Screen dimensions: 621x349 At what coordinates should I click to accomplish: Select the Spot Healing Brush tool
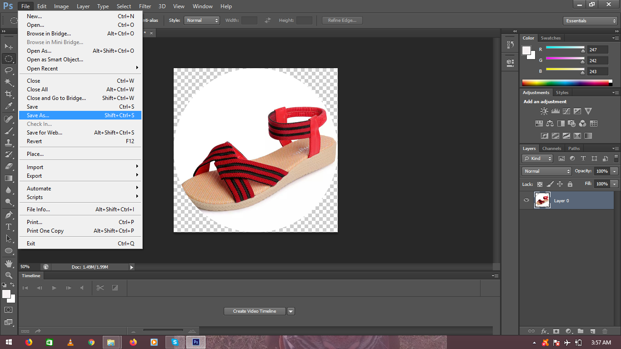click(x=9, y=119)
